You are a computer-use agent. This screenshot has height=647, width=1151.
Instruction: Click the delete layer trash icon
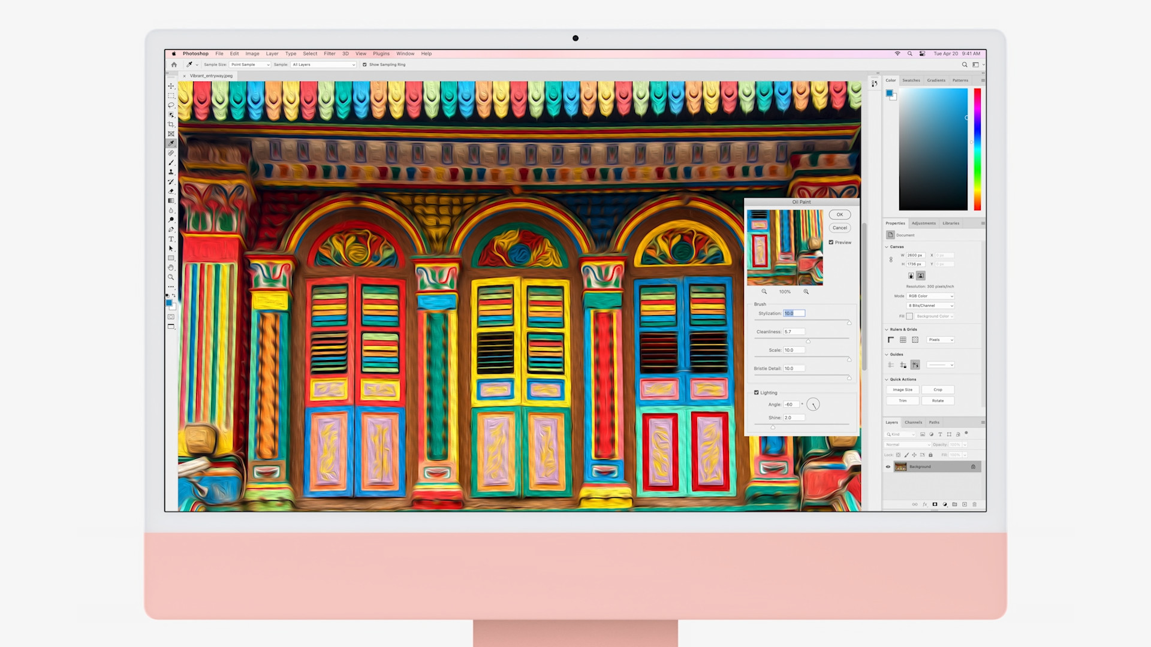pyautogui.click(x=974, y=504)
